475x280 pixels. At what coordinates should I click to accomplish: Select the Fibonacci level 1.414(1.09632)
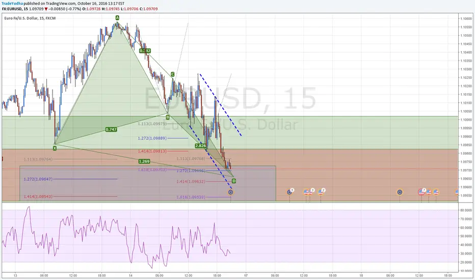[x=191, y=181]
